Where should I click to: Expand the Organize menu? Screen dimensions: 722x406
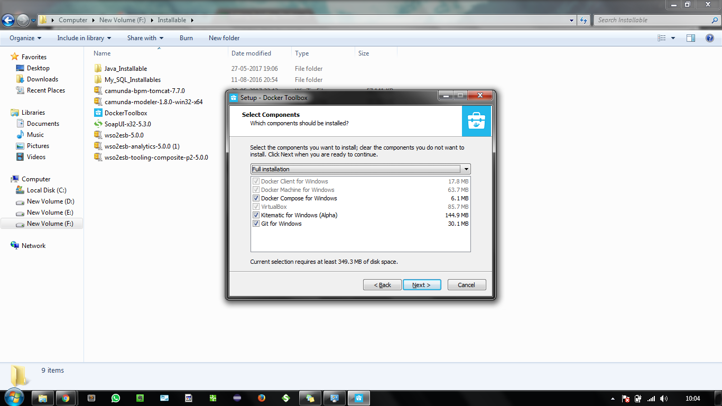(x=24, y=38)
